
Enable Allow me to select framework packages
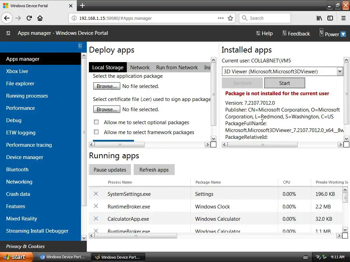(x=96, y=132)
